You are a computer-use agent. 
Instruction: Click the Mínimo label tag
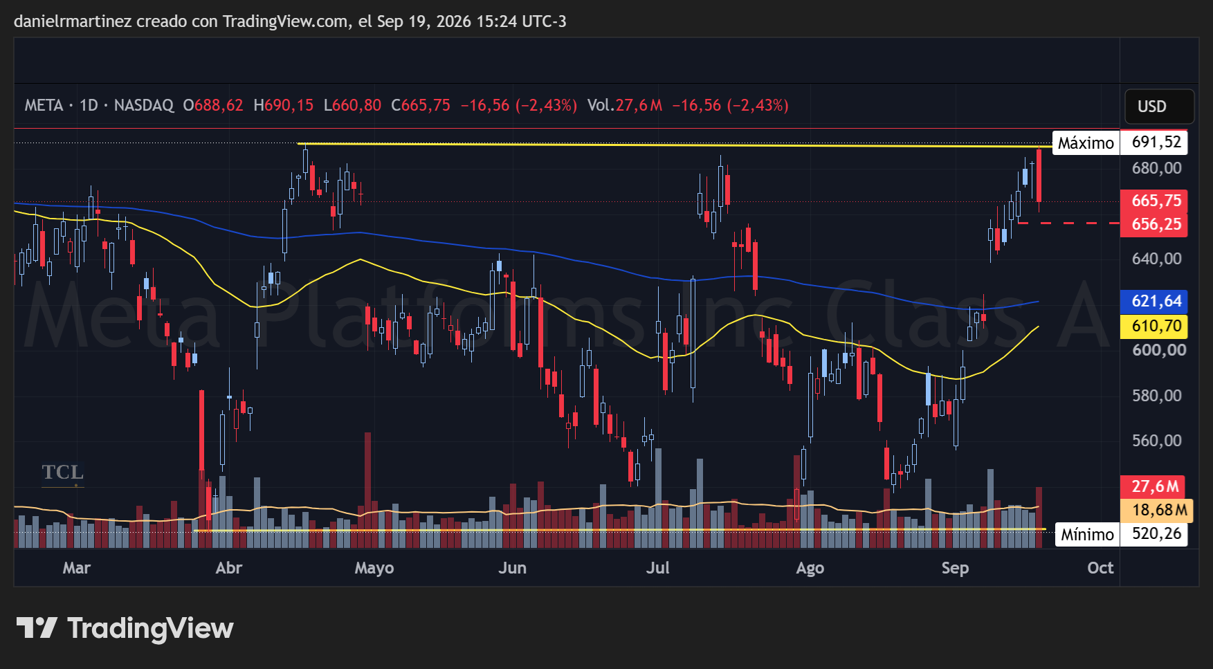coord(1087,534)
